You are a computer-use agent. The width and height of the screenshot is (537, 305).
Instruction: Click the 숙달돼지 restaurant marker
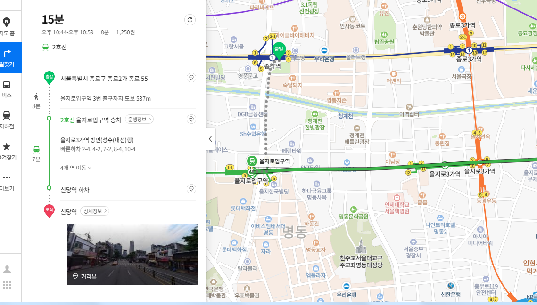pyautogui.click(x=292, y=78)
